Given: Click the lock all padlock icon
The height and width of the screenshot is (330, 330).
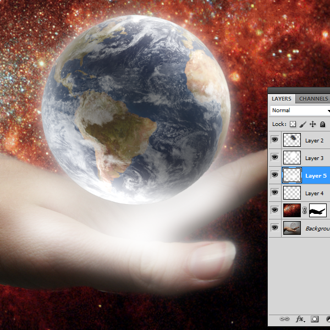Looking at the screenshot, I should tap(322, 124).
